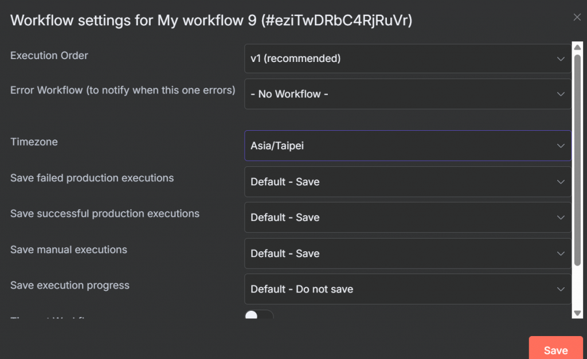Click chevron for Save successful production executions
Screen dimensions: 587x359
561,217
